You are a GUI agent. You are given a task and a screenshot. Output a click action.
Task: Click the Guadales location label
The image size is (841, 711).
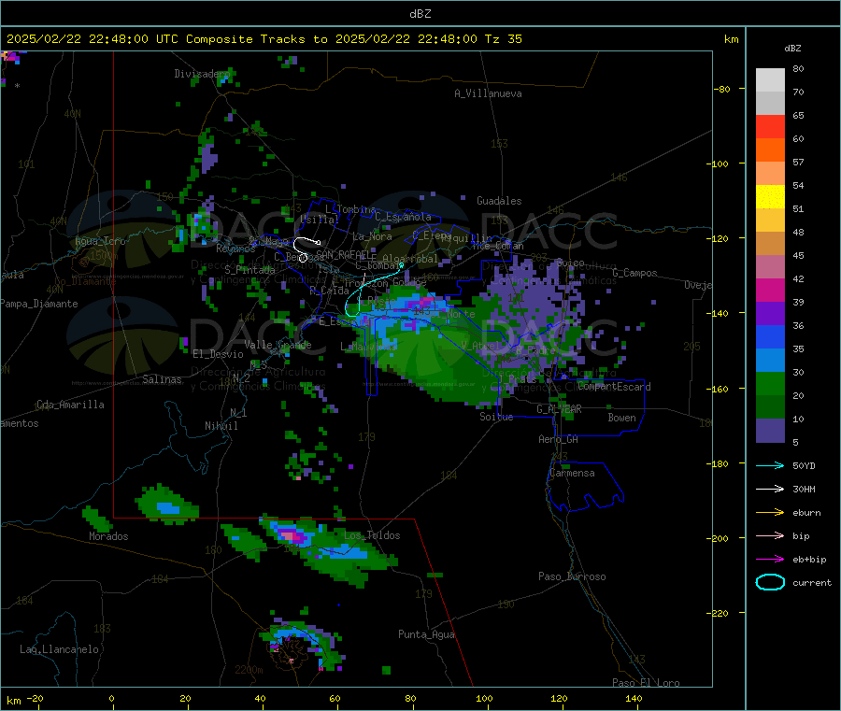tap(499, 201)
